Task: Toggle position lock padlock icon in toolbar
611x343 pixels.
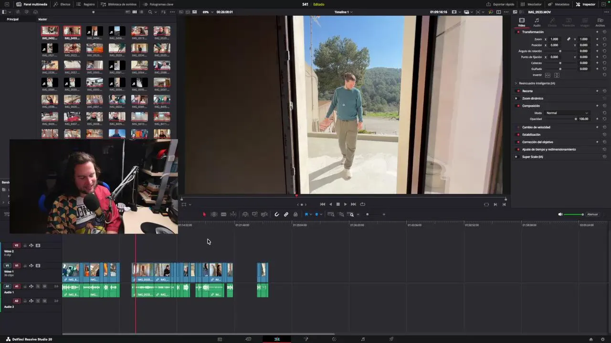Action: (295, 214)
